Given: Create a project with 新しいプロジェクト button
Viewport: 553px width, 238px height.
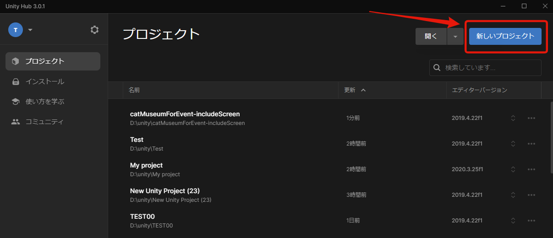Looking at the screenshot, I should (x=505, y=36).
